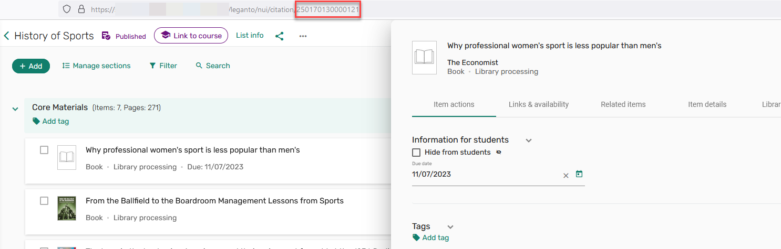Click the book icon in the item panel header
The height and width of the screenshot is (249, 781).
click(424, 57)
